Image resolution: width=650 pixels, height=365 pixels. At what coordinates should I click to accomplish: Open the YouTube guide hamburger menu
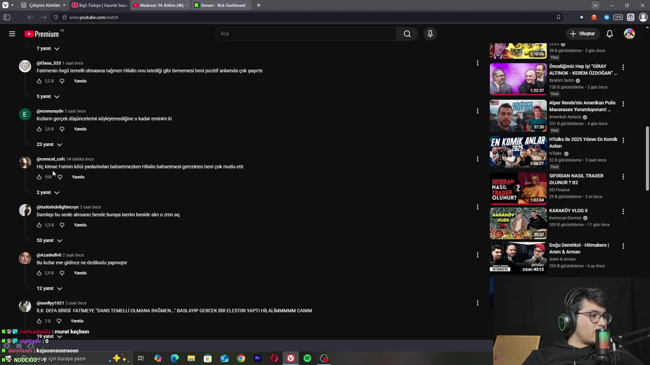coord(12,34)
